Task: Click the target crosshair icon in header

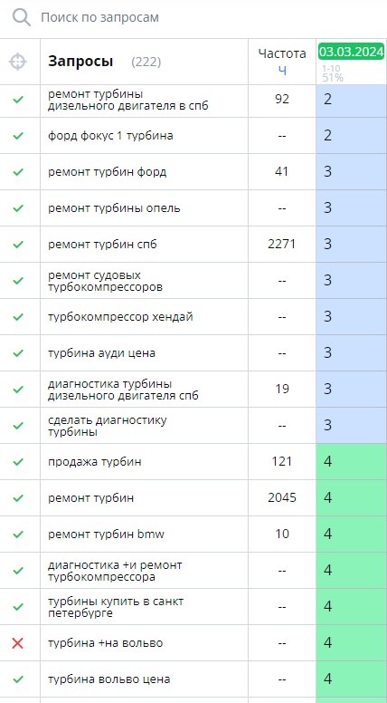Action: click(x=18, y=62)
